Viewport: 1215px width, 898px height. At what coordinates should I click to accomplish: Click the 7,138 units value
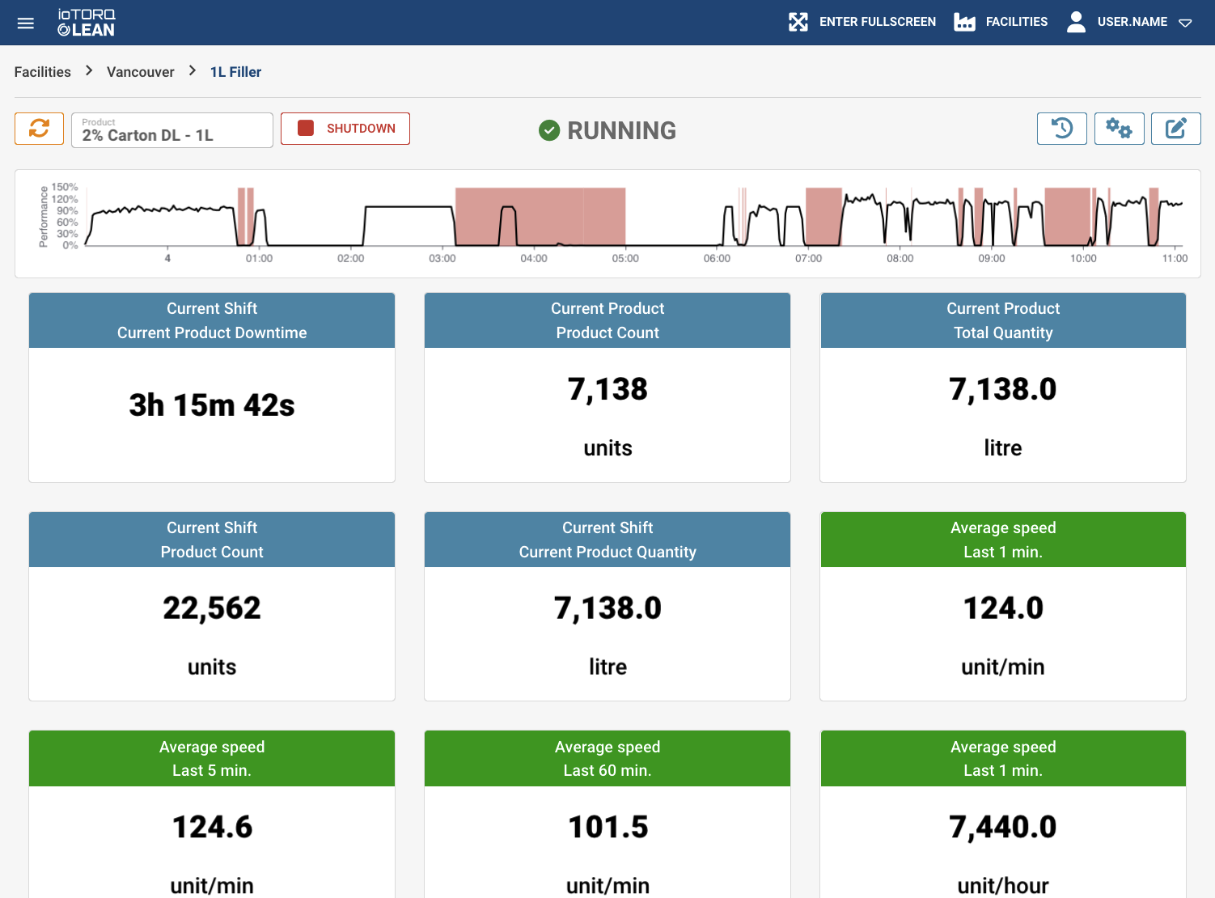pos(607,390)
